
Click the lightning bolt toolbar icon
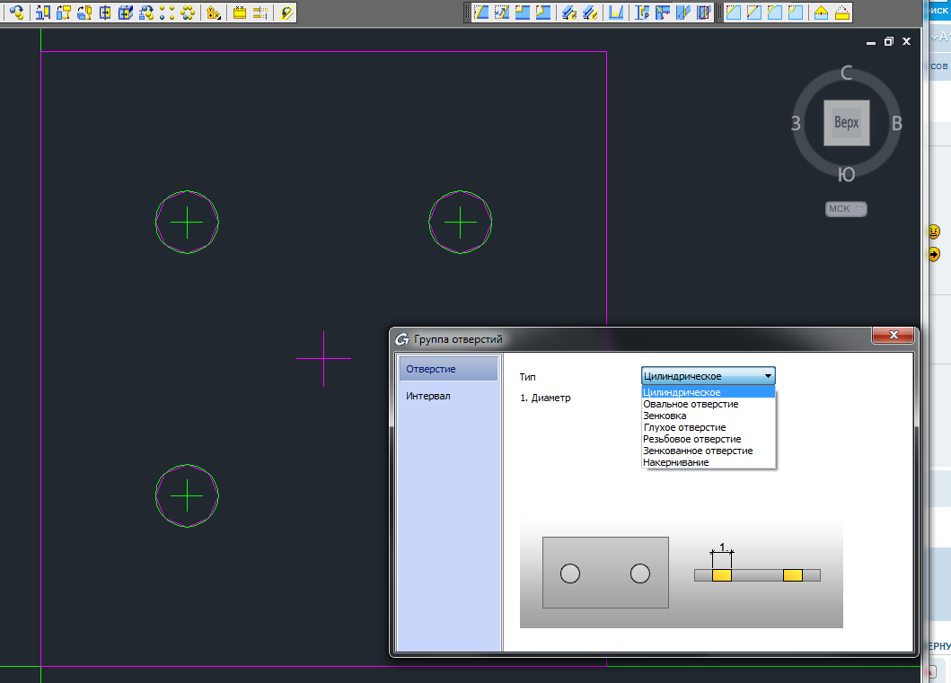click(x=286, y=13)
